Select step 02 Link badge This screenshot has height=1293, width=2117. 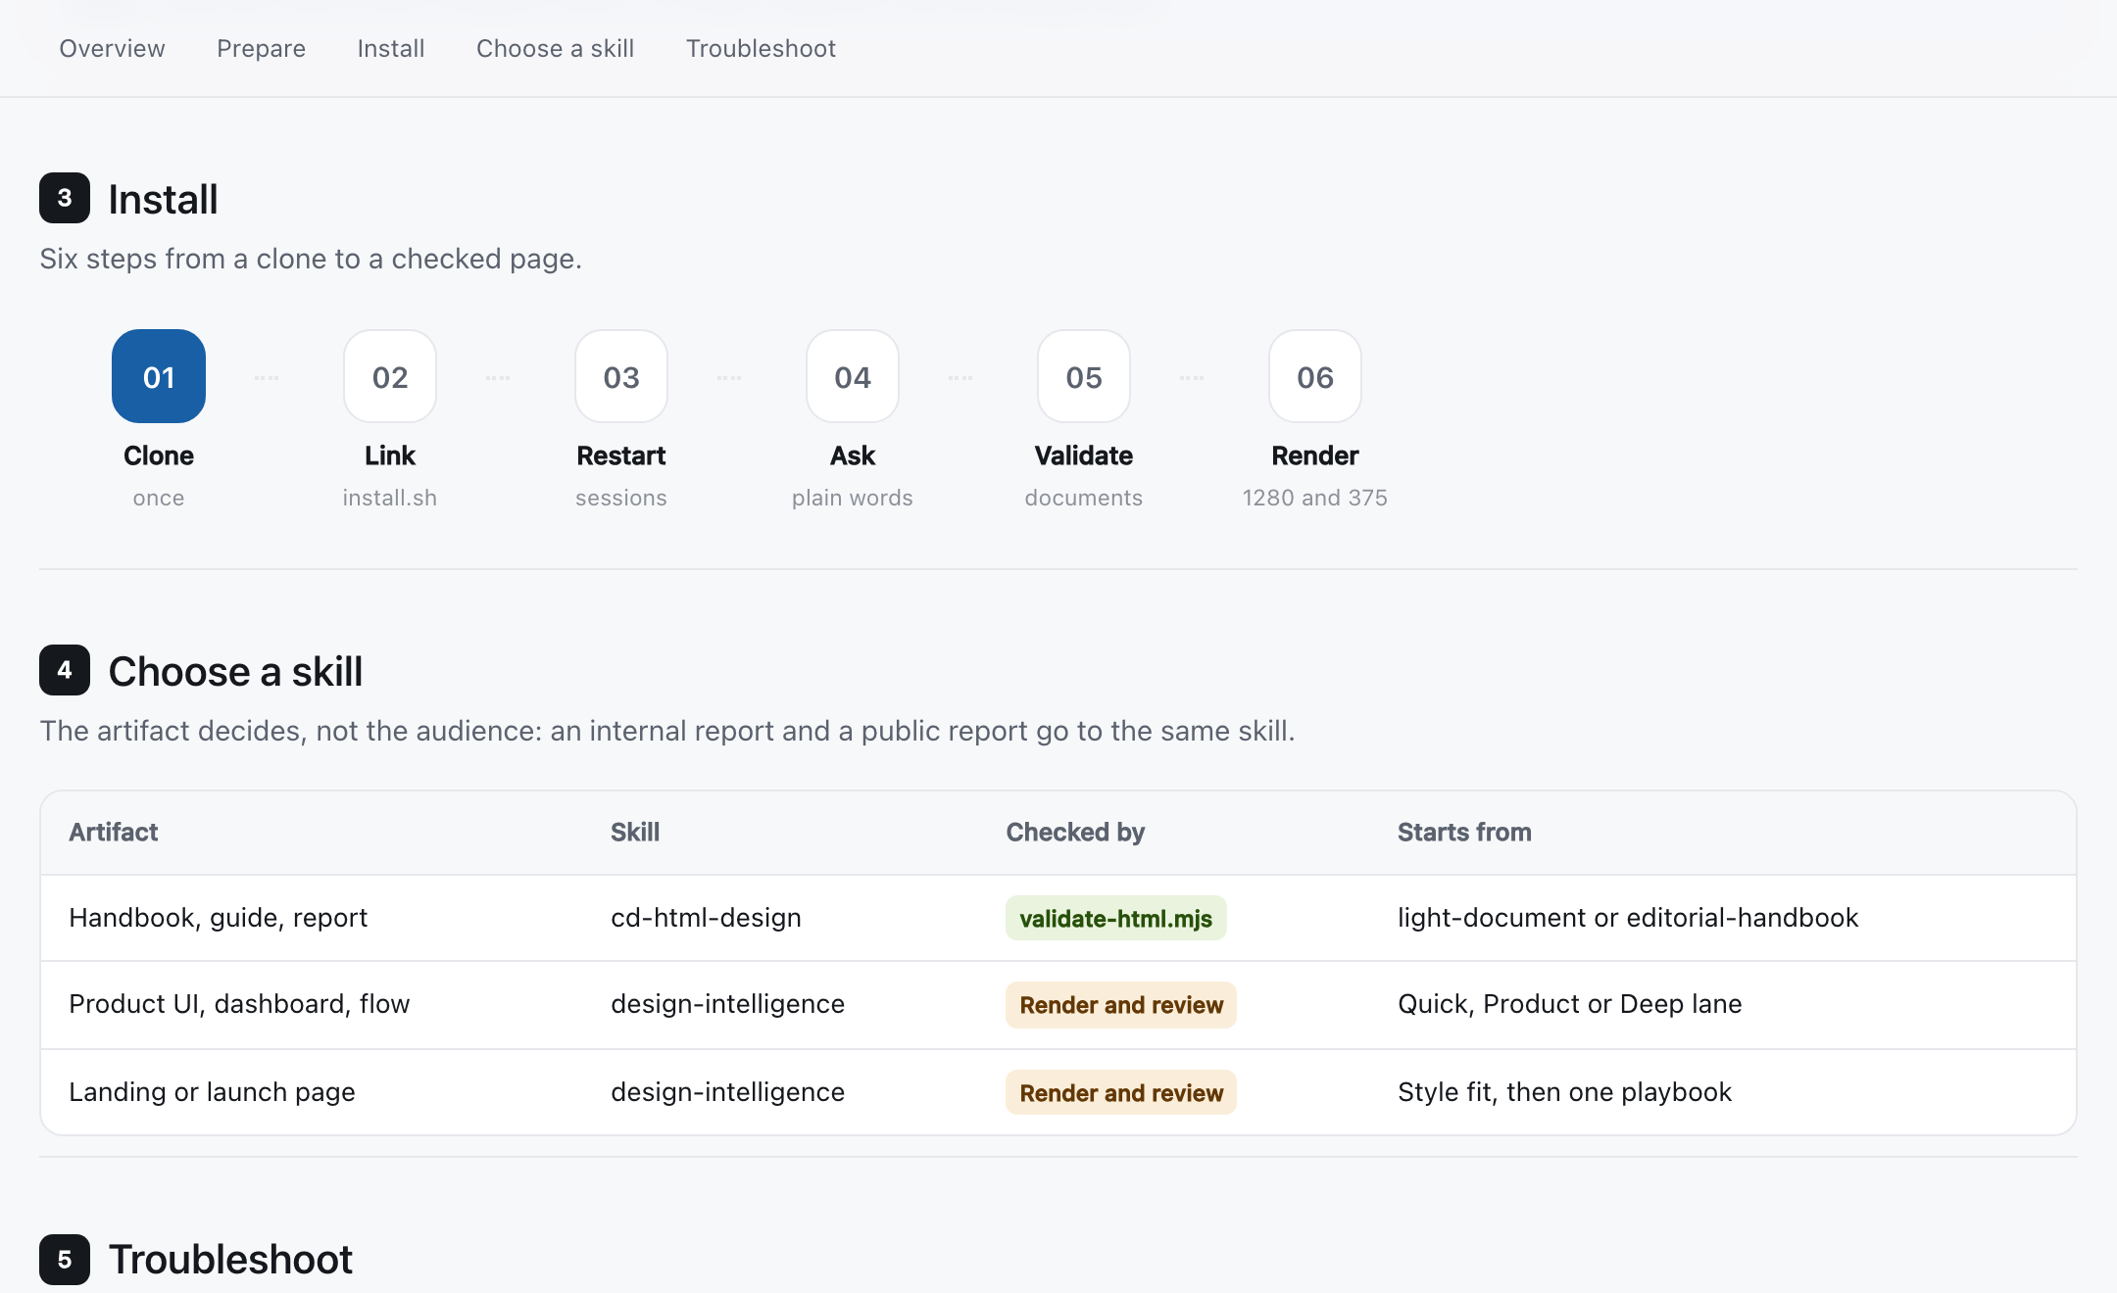coord(390,376)
